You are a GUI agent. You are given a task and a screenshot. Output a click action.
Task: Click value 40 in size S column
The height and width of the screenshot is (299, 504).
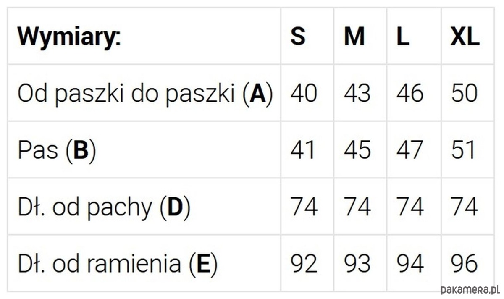point(304,93)
